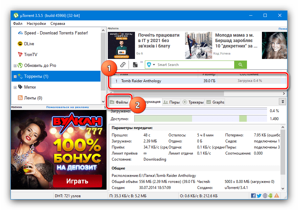This screenshot has height=210, width=298.
Task: Click the globe web icon in status bar
Action: pos(265,196)
